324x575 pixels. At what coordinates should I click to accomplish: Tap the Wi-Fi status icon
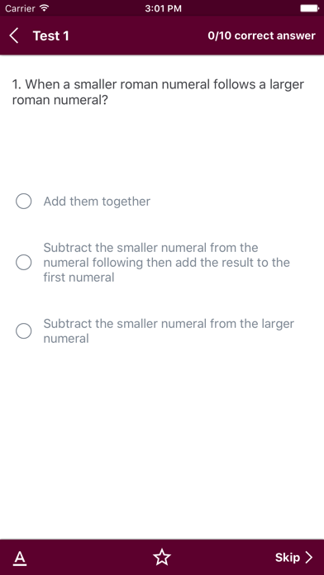45,8
